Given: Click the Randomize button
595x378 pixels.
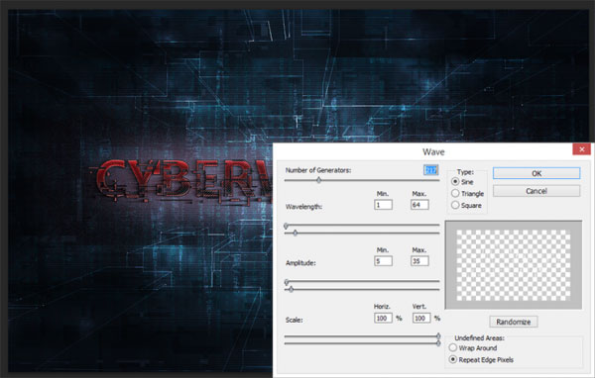Looking at the screenshot, I should point(513,322).
